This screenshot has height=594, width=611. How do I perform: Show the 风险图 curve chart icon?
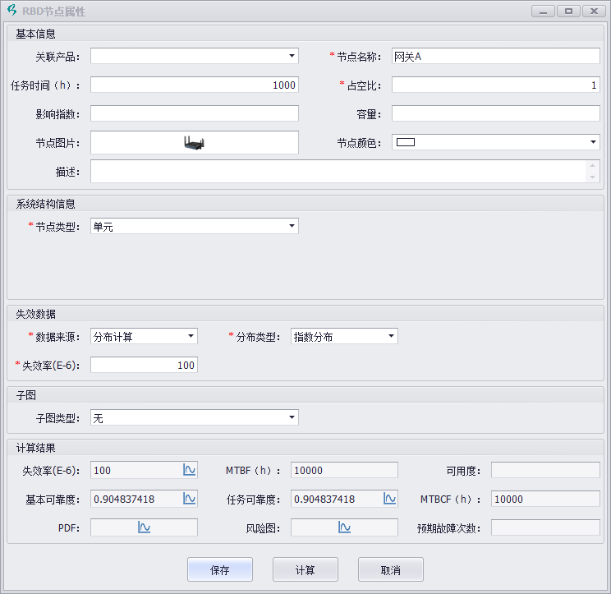click(344, 527)
